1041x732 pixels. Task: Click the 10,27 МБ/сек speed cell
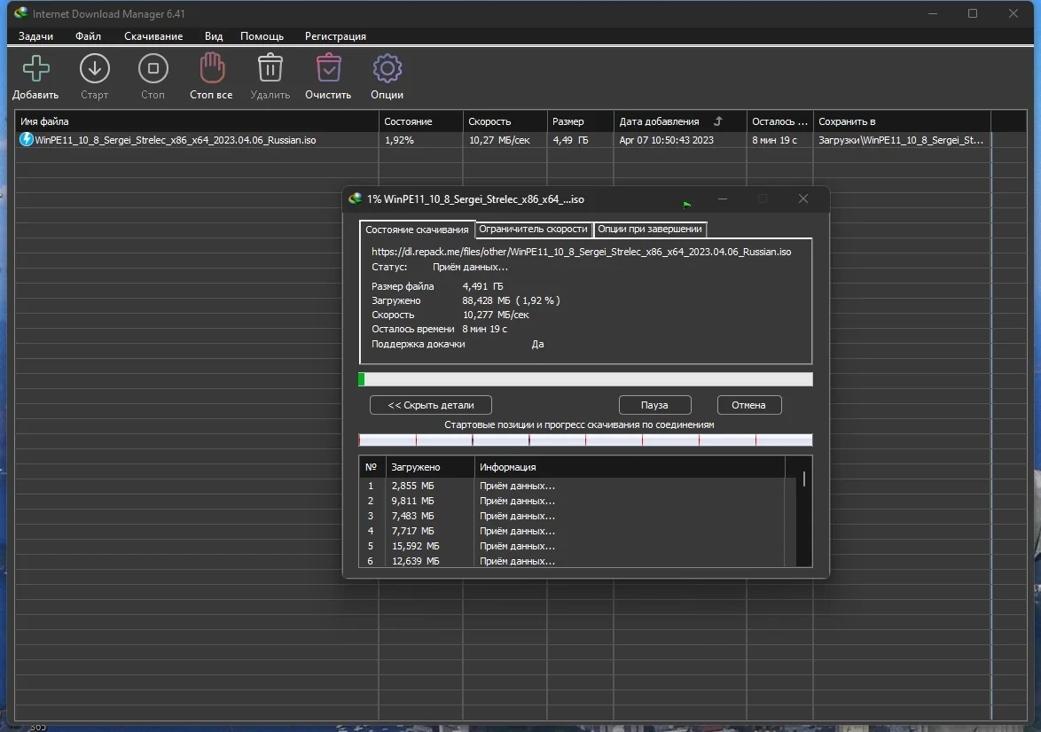499,140
